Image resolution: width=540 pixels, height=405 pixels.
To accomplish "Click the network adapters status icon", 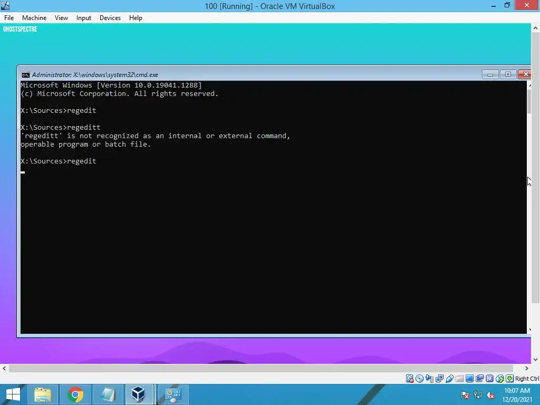I will click(439, 379).
